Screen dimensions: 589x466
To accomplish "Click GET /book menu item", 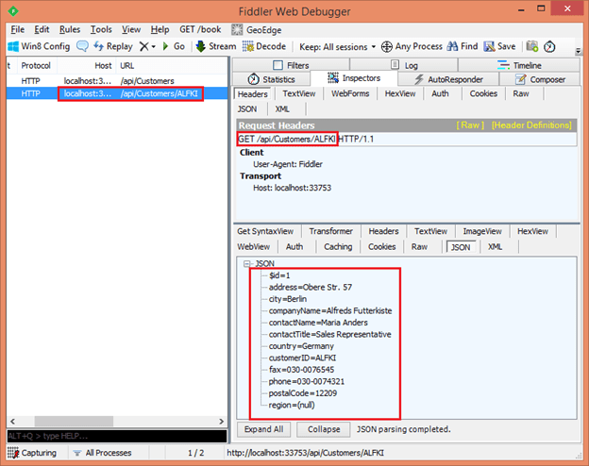I will click(200, 29).
